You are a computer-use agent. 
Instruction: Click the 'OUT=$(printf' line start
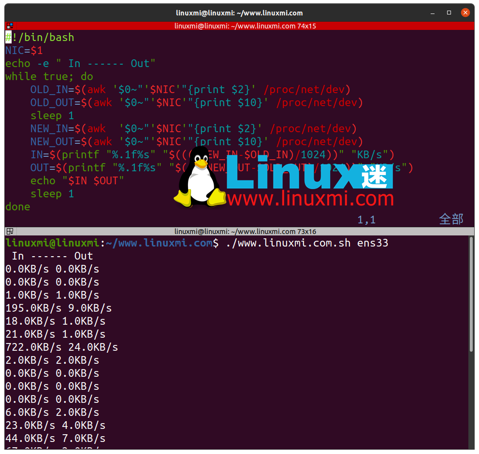68,168
